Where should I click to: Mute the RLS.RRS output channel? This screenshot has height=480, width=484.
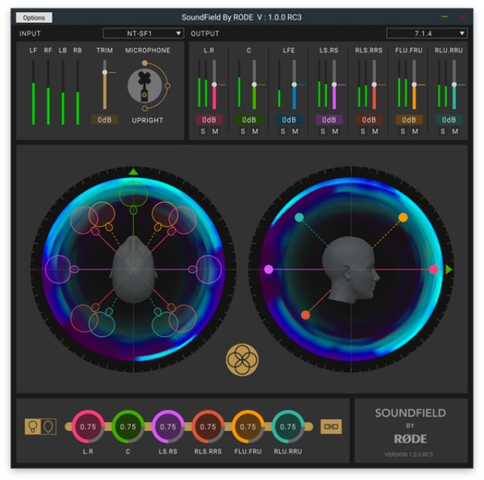[375, 132]
